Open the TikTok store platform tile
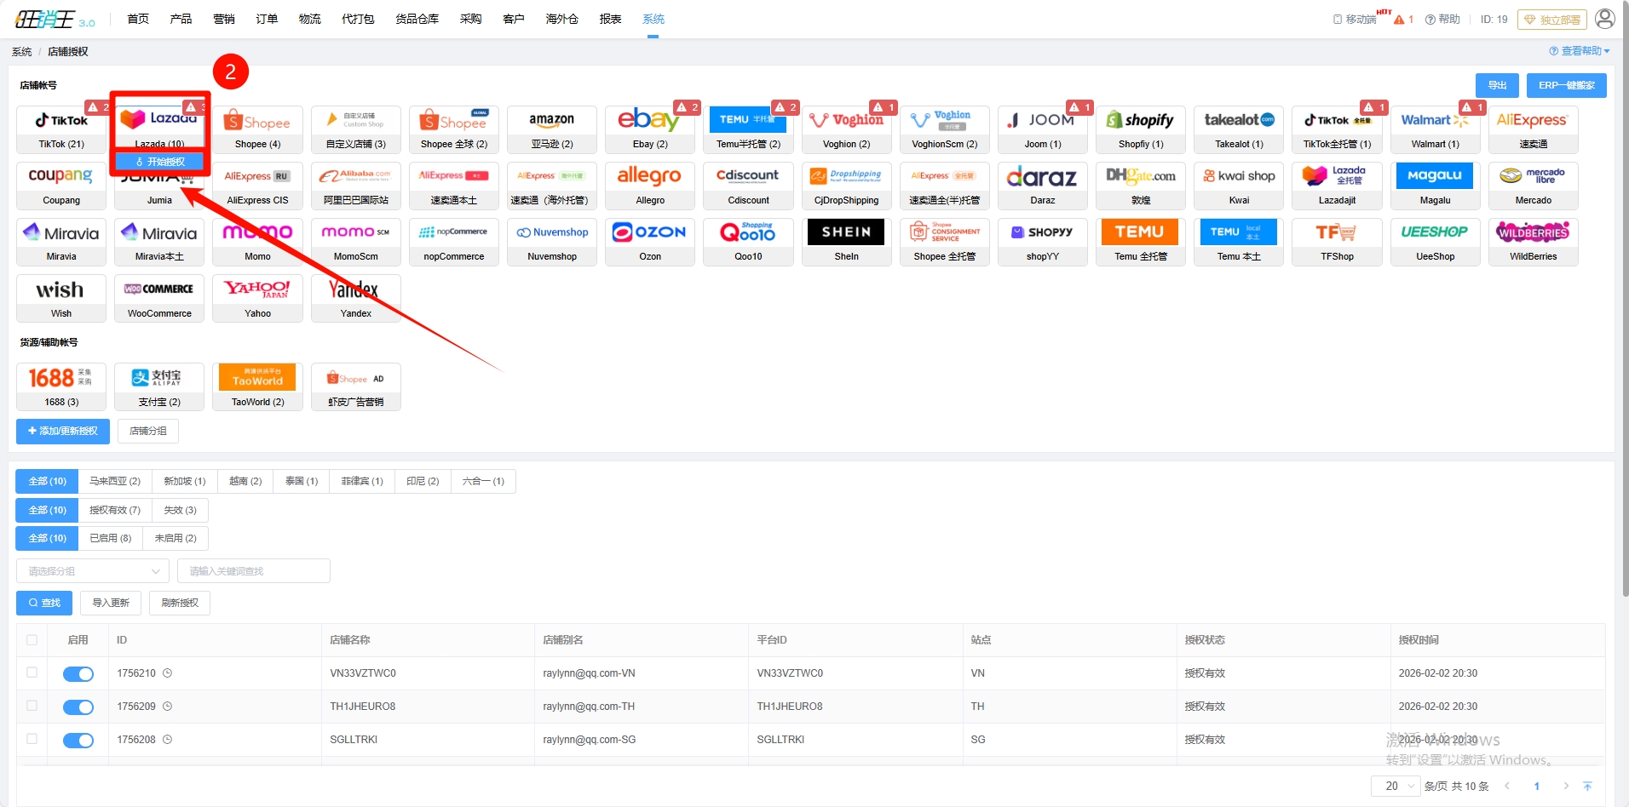1629x807 pixels. pyautogui.click(x=61, y=129)
